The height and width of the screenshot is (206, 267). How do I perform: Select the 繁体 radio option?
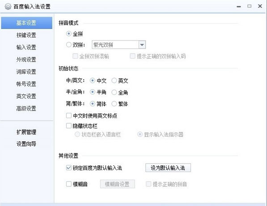point(114,104)
